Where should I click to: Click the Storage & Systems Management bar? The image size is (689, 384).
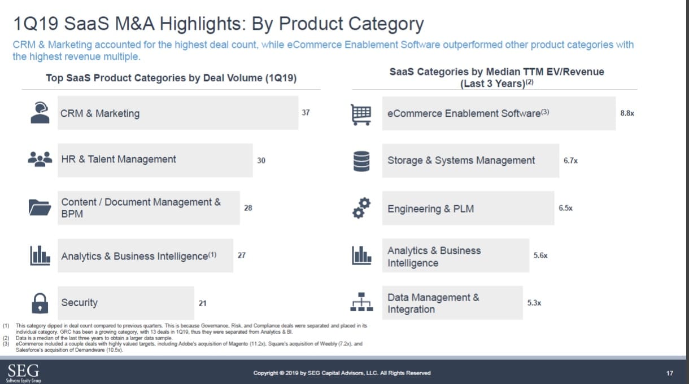[470, 161]
